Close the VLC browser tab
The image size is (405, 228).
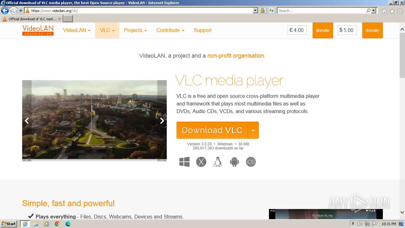pyautogui.click(x=59, y=19)
